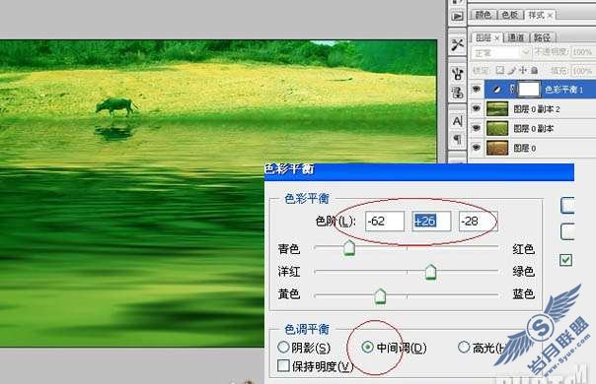Click lock position move icon
This screenshot has height=384, width=596.
click(x=523, y=71)
